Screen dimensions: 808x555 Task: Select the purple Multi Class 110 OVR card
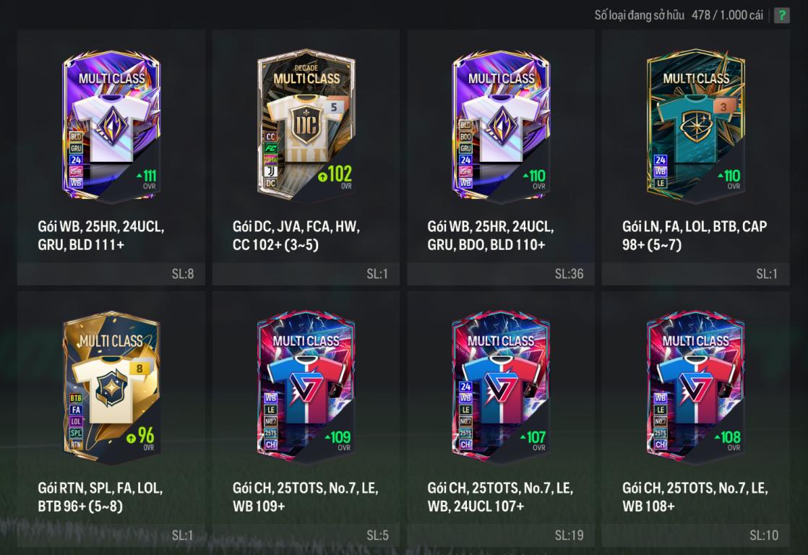(501, 125)
